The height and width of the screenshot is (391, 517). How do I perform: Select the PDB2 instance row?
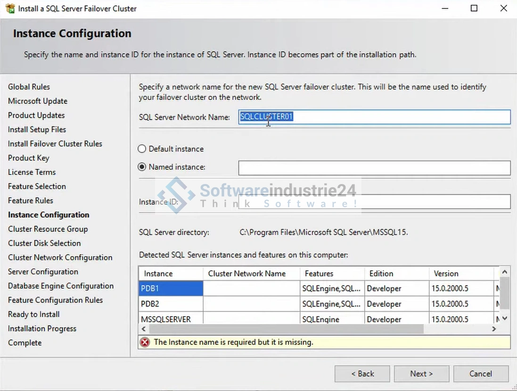[171, 304]
